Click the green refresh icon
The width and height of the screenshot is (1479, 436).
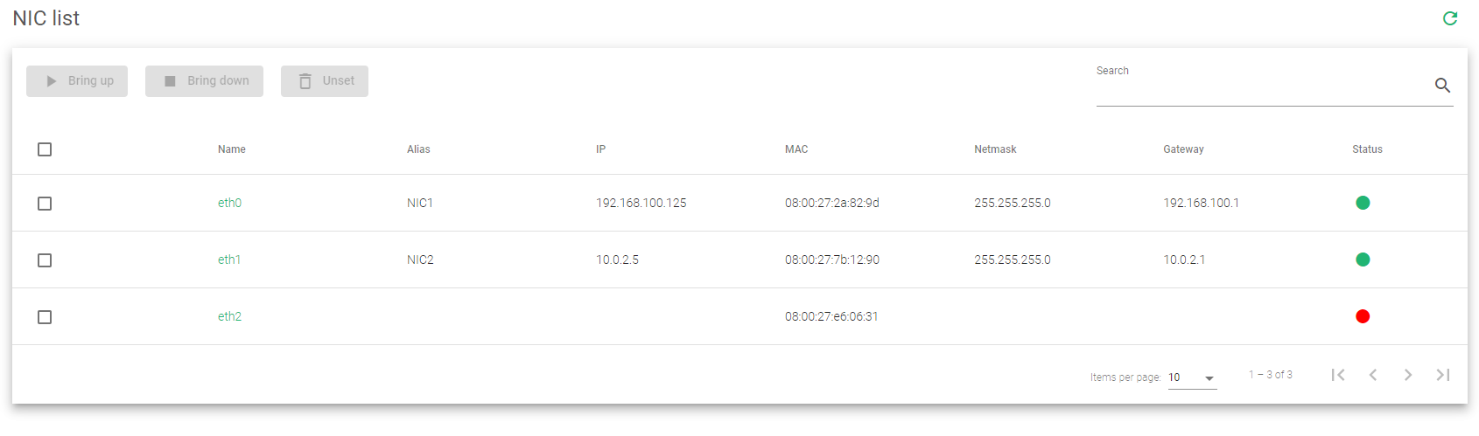[1450, 18]
